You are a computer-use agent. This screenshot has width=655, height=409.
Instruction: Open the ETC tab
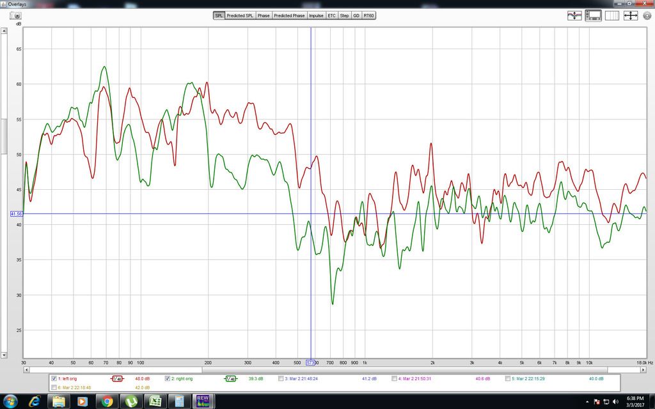(x=332, y=15)
